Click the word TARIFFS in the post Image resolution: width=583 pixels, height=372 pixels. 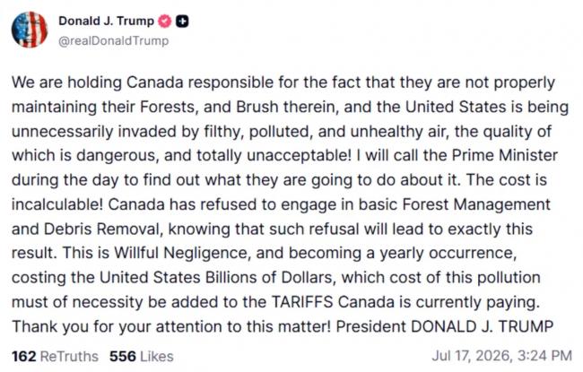pos(302,302)
